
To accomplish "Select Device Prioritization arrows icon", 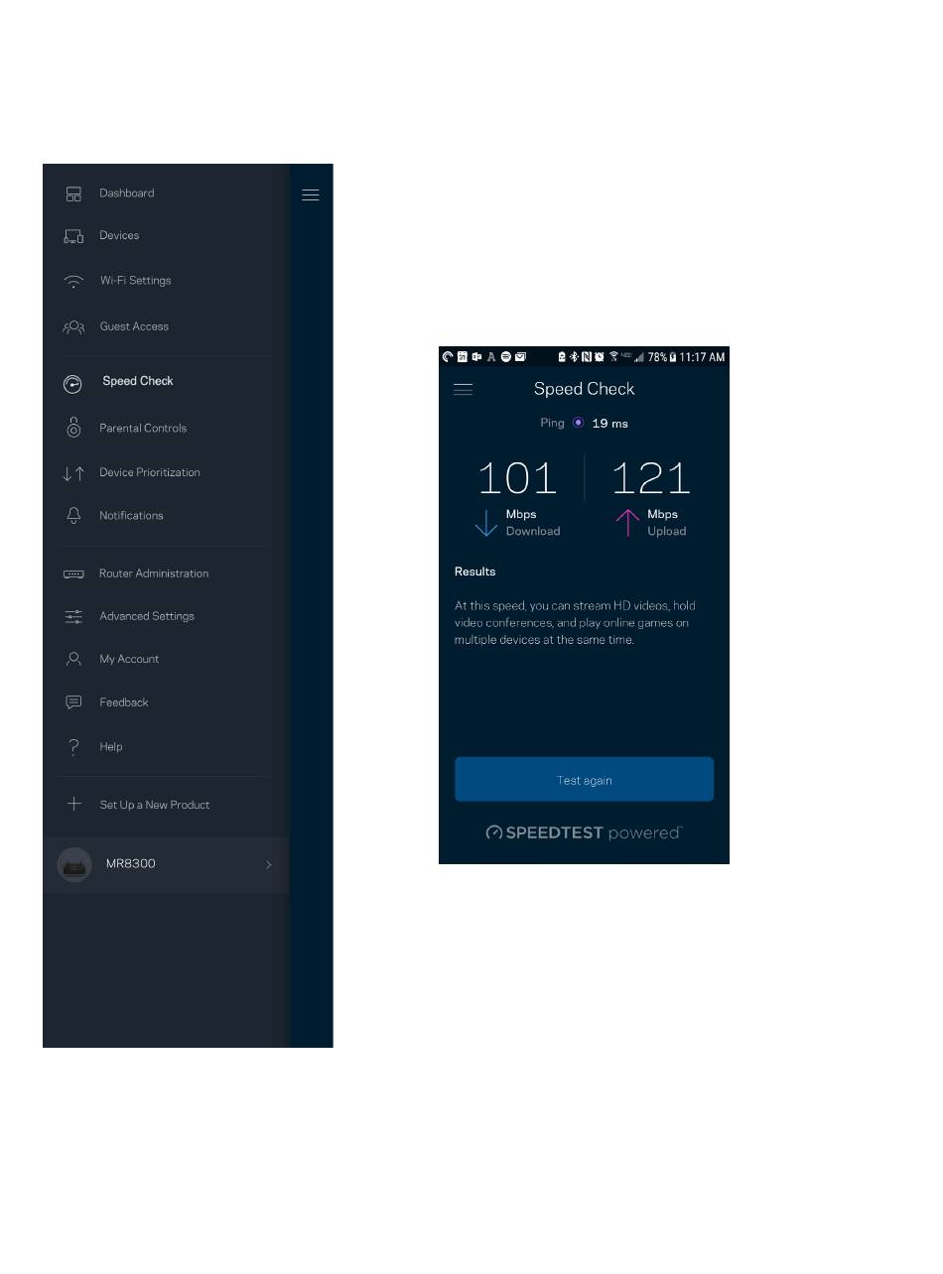I will coord(73,473).
